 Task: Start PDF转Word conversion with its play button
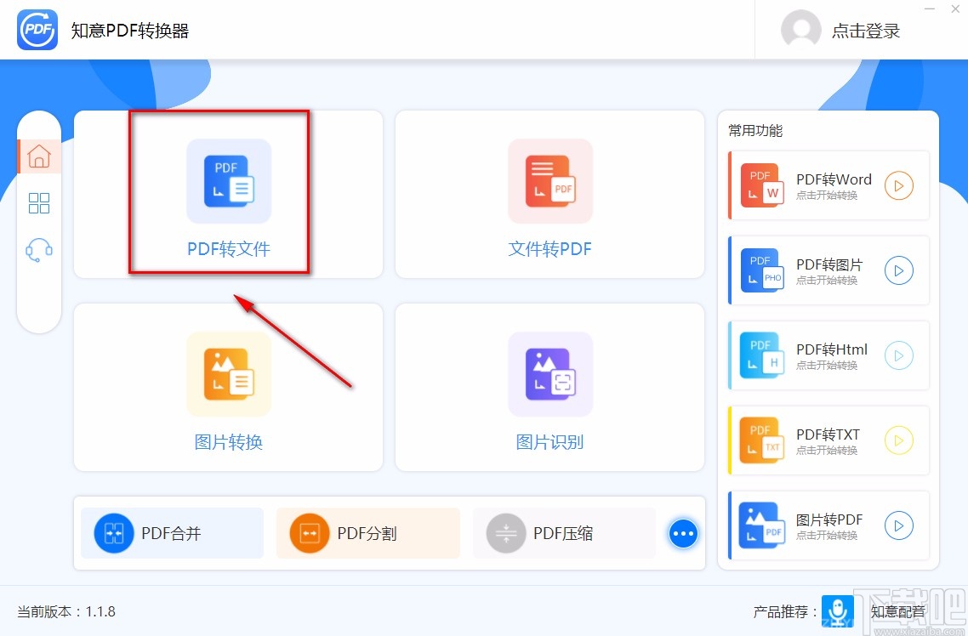tap(899, 185)
